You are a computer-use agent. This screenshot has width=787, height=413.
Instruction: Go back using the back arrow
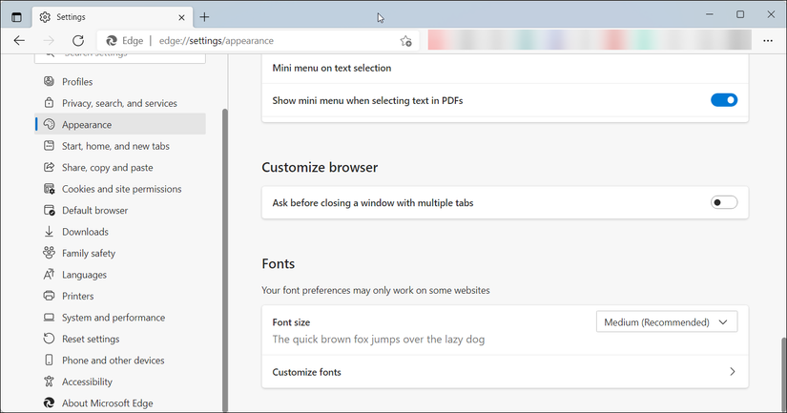(x=19, y=41)
